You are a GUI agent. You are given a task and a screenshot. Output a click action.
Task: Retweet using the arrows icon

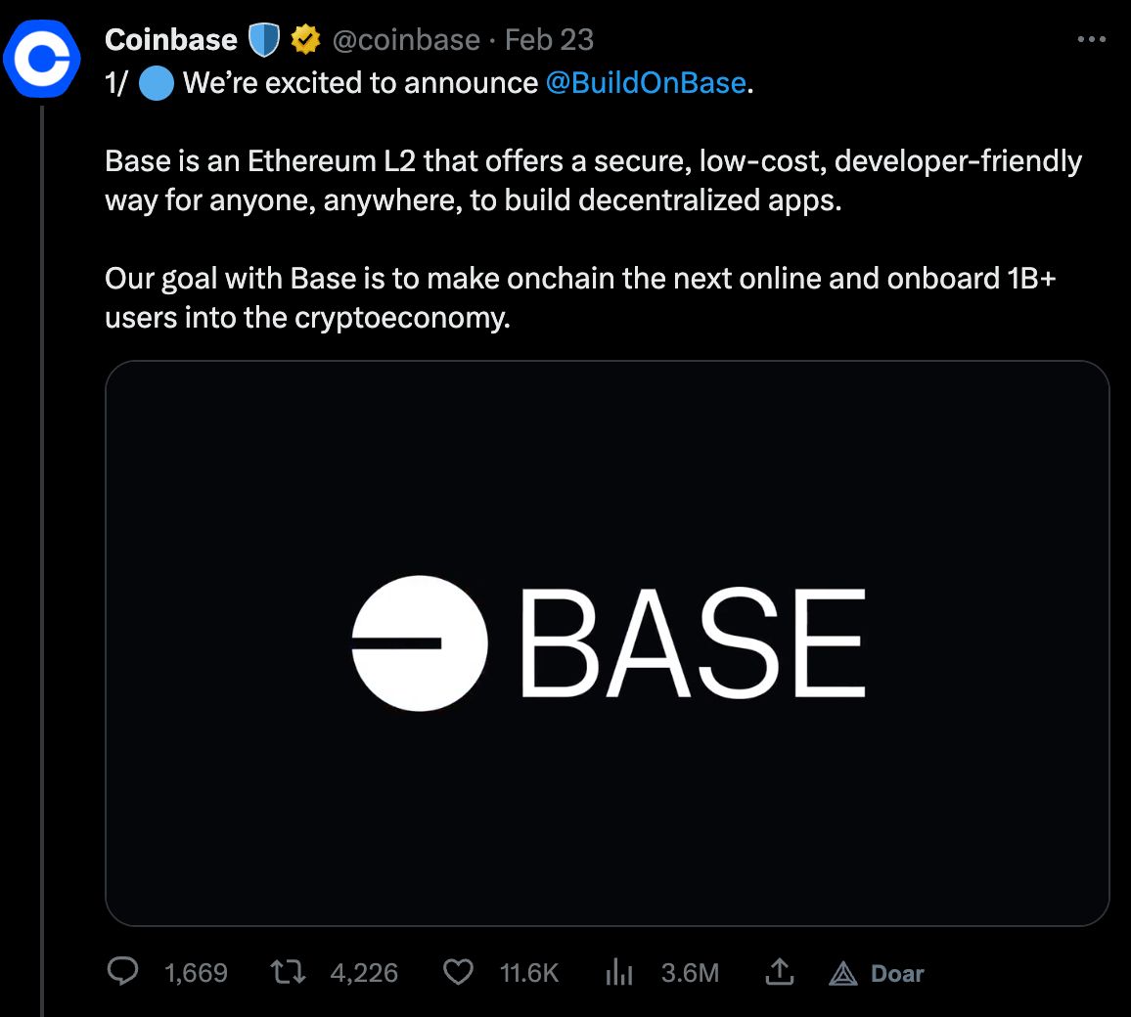[288, 972]
